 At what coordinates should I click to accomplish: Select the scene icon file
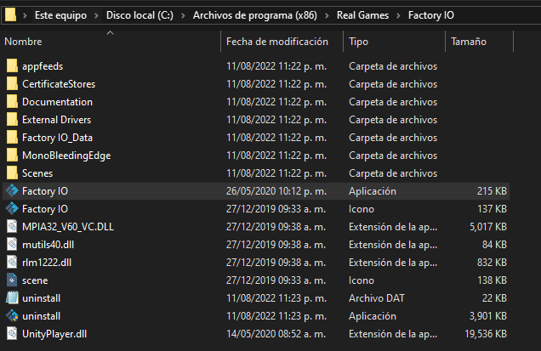click(12, 280)
